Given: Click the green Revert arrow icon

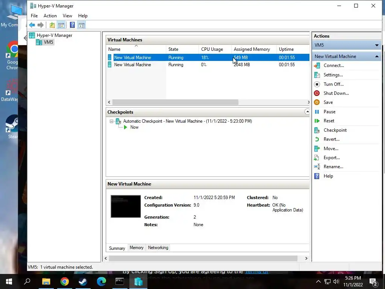Looking at the screenshot, I should (317, 139).
